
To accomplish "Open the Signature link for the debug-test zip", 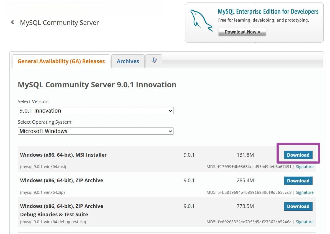I will point(305,222).
